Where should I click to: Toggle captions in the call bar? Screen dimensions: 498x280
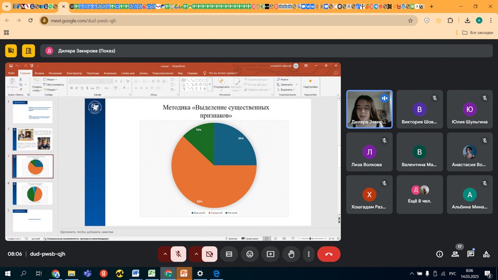229,254
